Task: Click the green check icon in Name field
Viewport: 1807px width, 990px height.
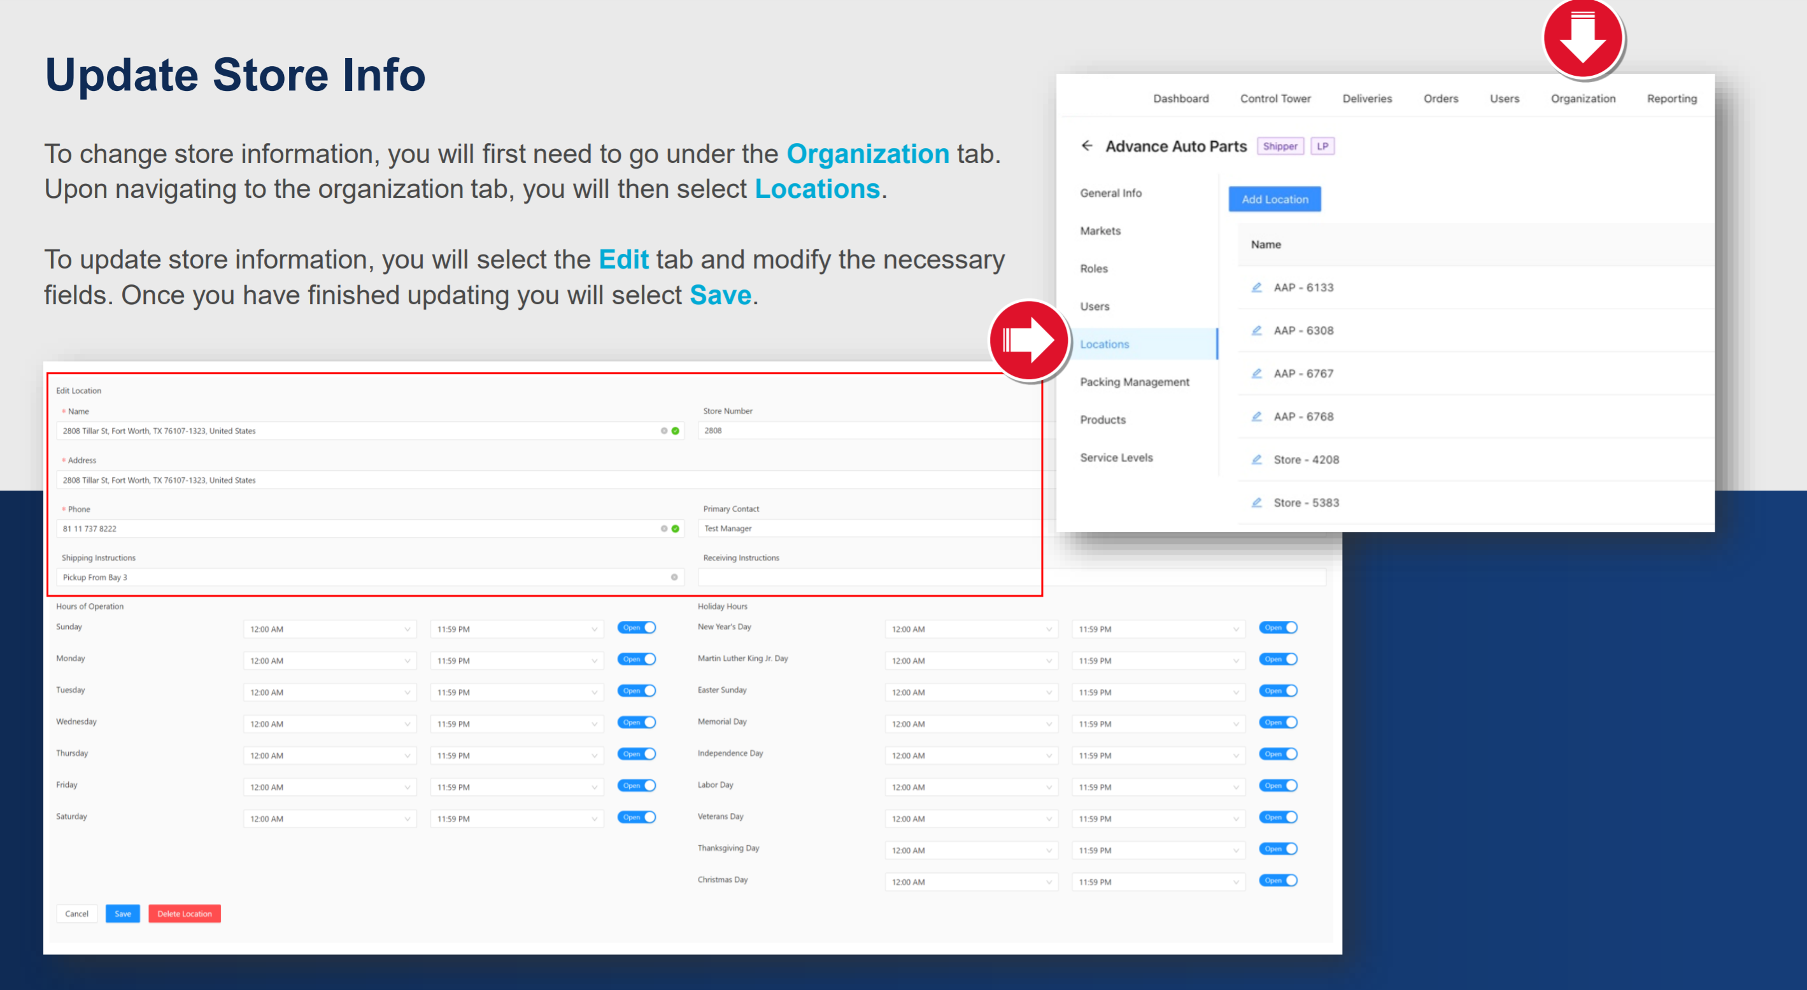Action: pyautogui.click(x=676, y=431)
